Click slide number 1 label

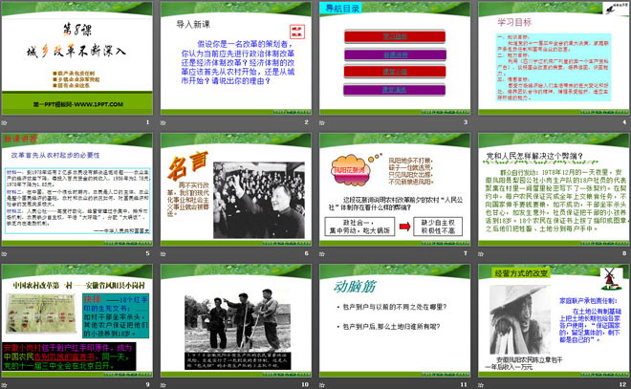click(147, 122)
